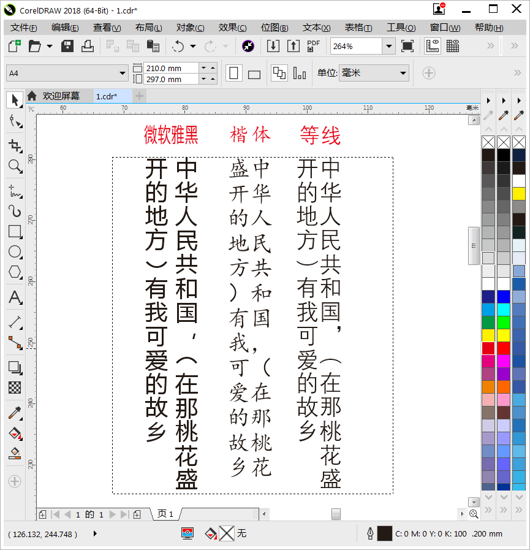Click the vertical scrollbar thumb

[x=474, y=245]
